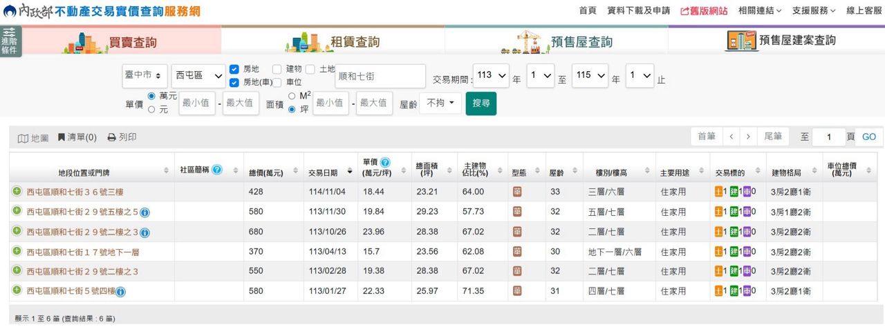Select the 元 unit price radio button

[x=151, y=109]
